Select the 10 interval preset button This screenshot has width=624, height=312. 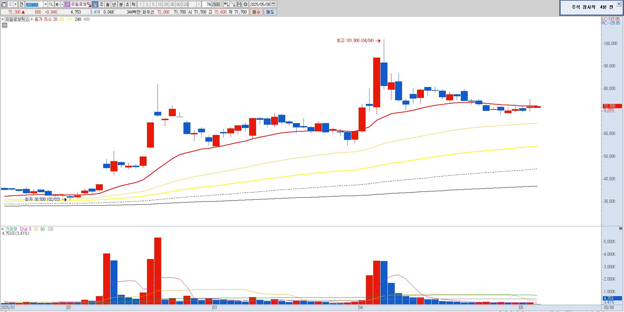[x=160, y=4]
